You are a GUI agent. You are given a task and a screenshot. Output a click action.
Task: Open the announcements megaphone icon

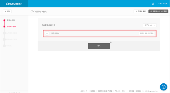(153, 4)
